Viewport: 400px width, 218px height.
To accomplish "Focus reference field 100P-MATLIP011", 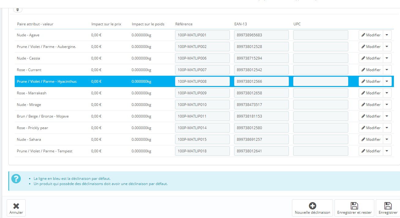I will coord(202,116).
